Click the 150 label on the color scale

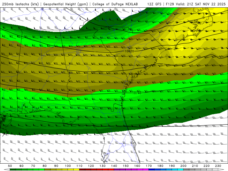coord(126,166)
